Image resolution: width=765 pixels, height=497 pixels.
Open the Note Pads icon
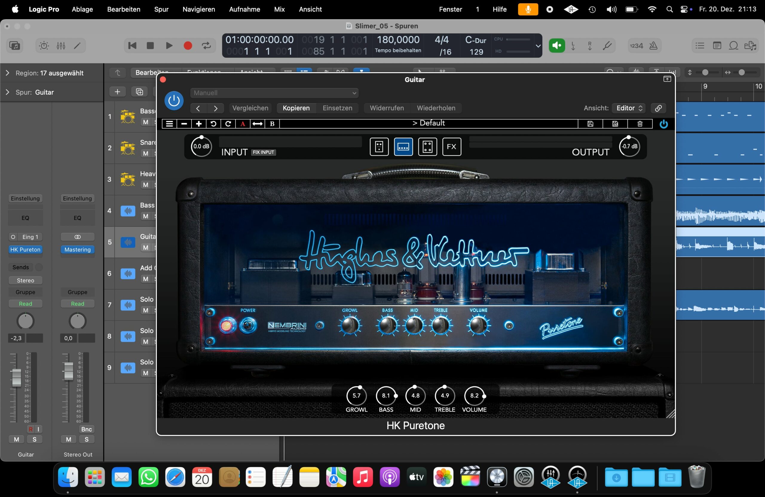(x=717, y=46)
